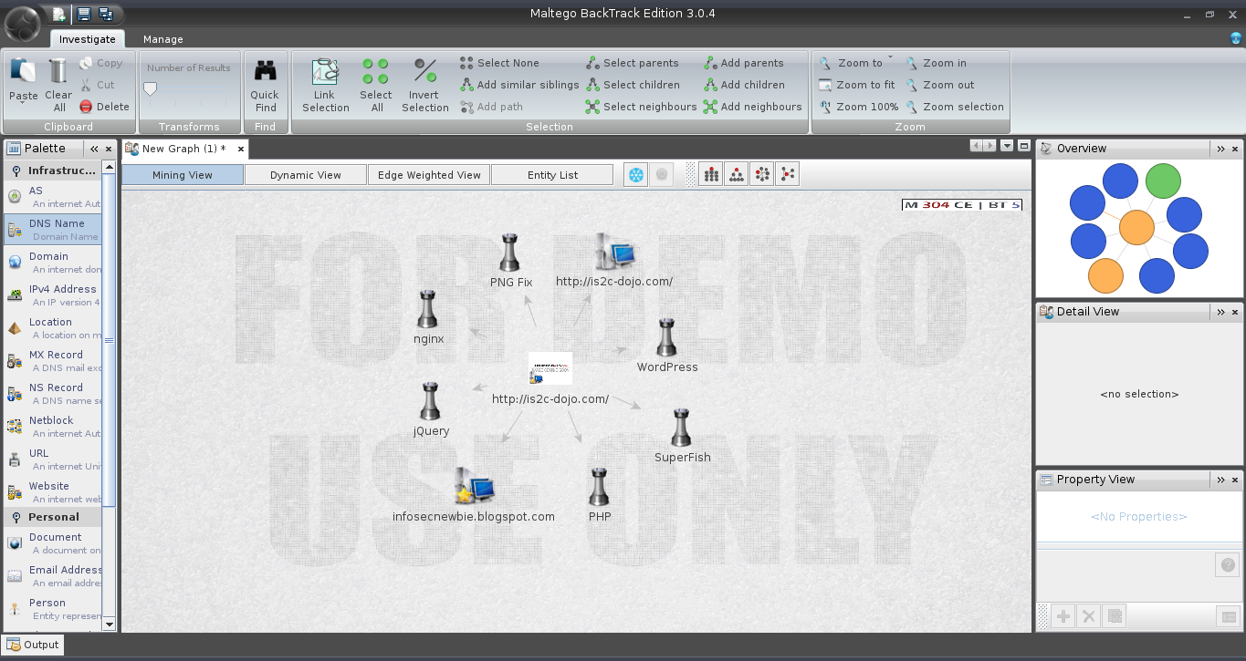This screenshot has width=1246, height=661.
Task: Click Select neighbours
Action: [642, 107]
